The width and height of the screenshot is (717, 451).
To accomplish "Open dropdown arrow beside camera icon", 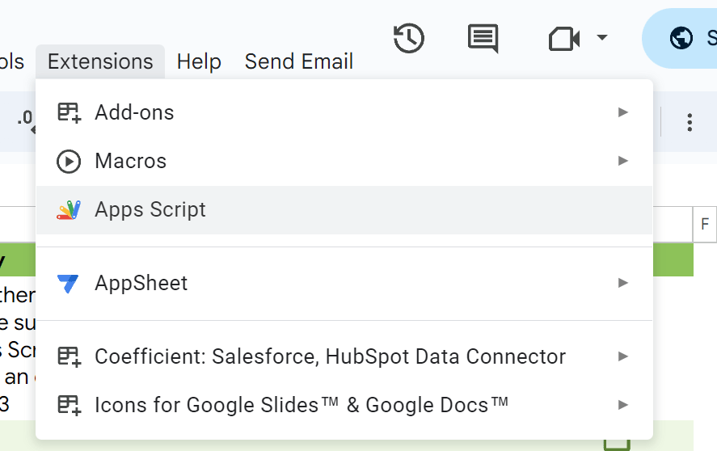I will click(x=601, y=38).
